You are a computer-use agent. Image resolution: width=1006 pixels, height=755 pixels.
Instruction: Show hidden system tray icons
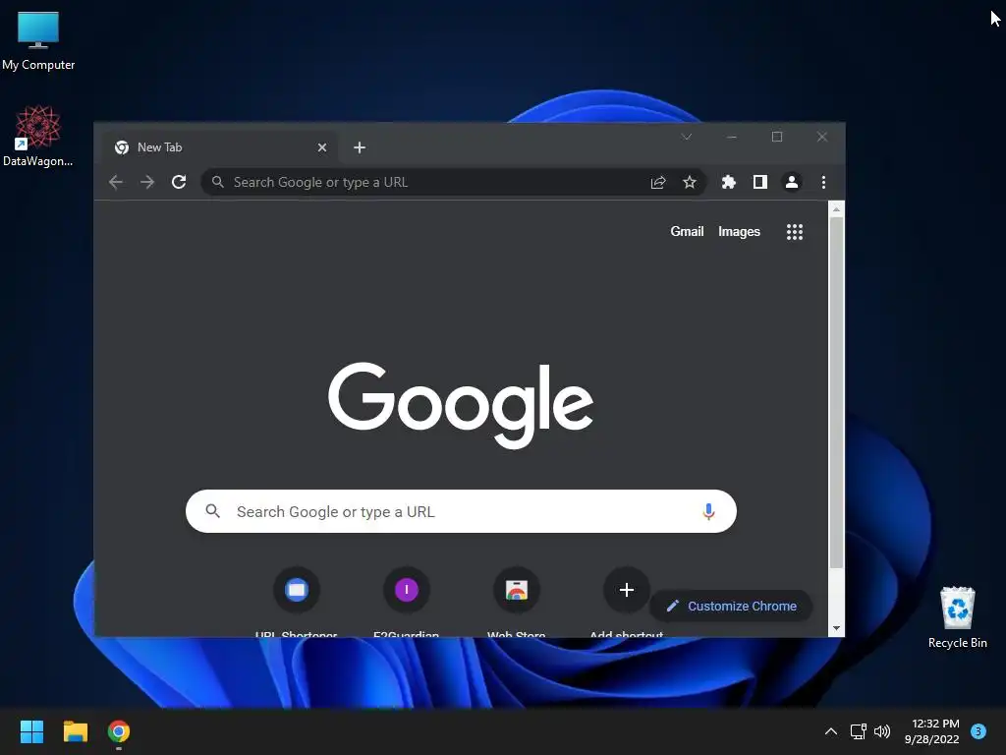click(x=830, y=731)
